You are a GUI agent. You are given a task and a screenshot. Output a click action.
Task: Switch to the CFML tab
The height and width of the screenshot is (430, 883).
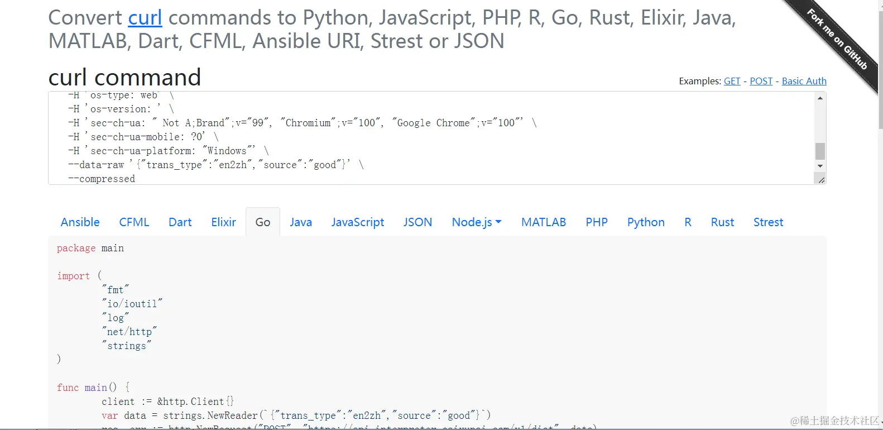pos(134,222)
